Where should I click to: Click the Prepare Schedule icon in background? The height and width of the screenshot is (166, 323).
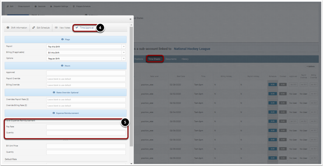pos(74,6)
